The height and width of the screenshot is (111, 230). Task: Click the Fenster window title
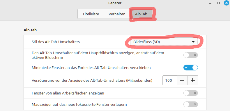(x=115, y=3)
